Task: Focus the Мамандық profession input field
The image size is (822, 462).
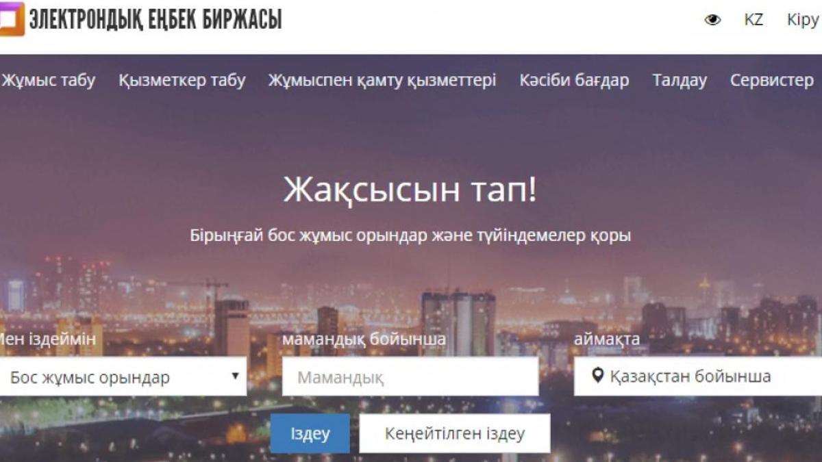Action: [410, 376]
